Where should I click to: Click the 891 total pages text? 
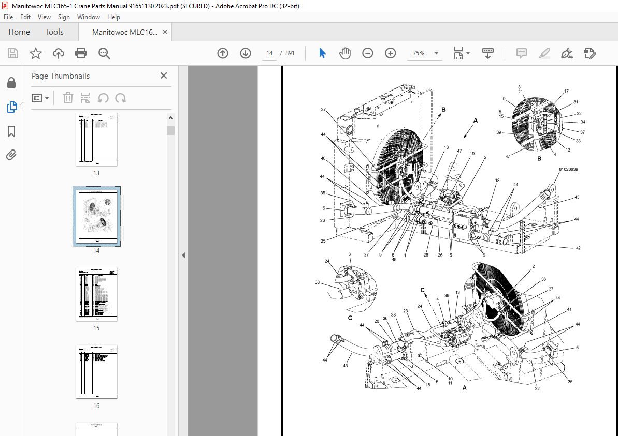290,53
